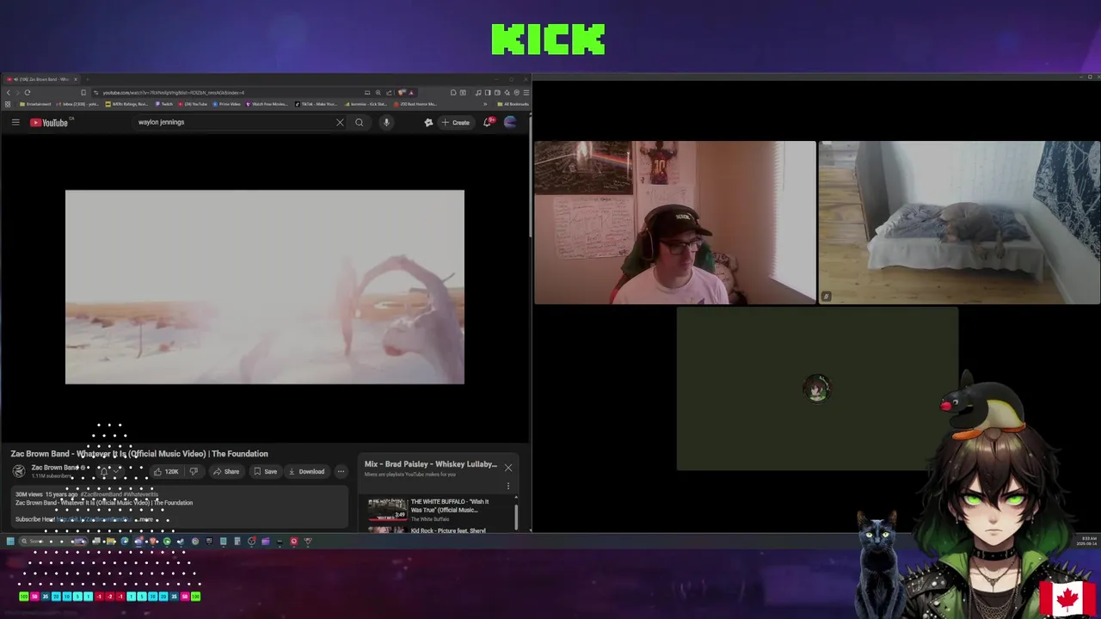Screen dimensions: 1101x619
Task: Open THE WHITE BUFFALO Wish It Was True thumbnail
Action: coord(387,509)
